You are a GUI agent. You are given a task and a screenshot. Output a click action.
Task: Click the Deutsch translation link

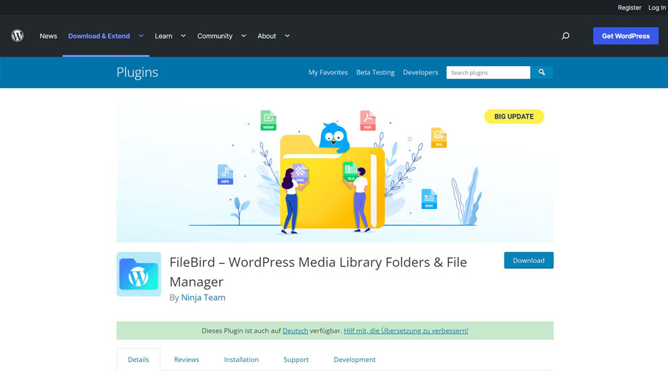(295, 331)
